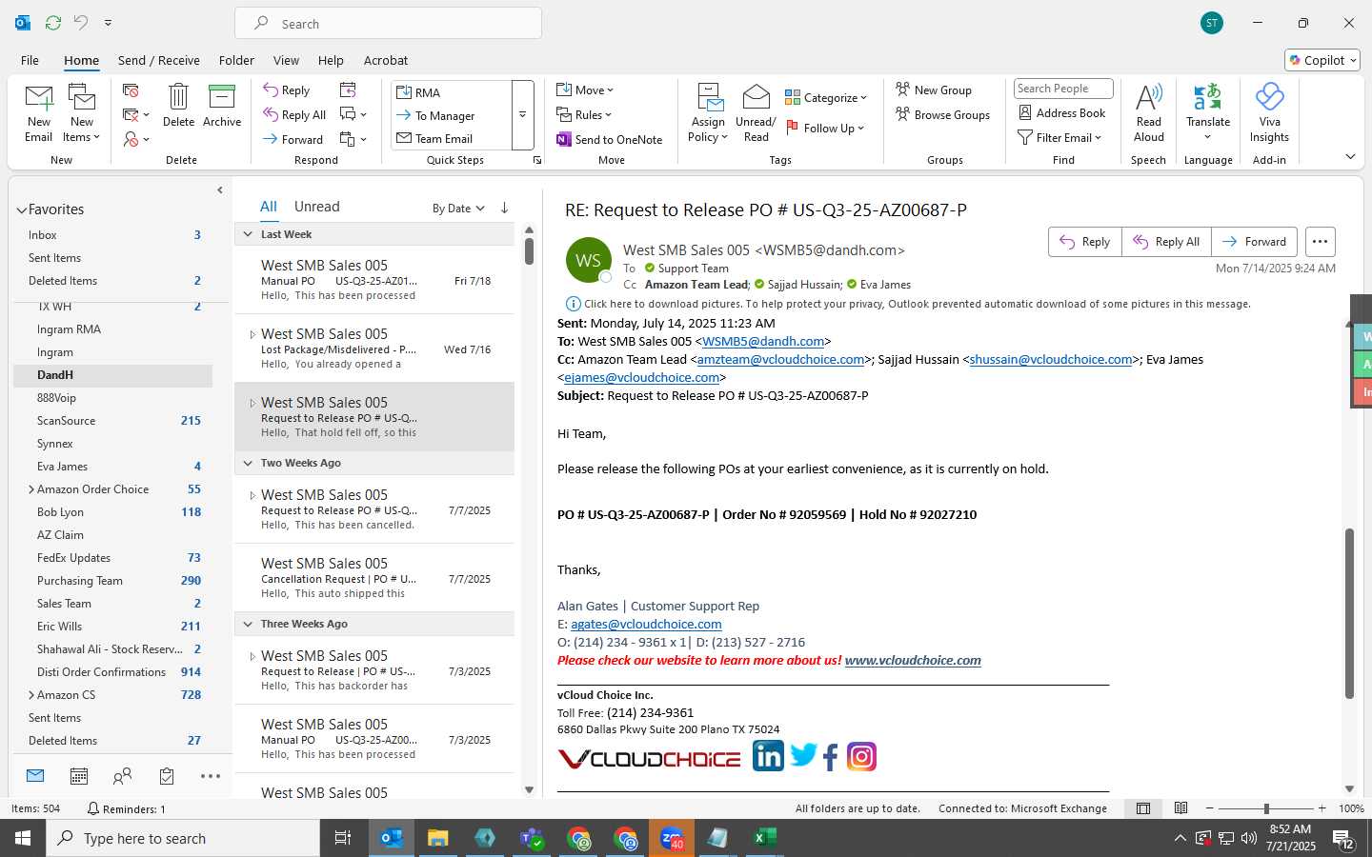Toggle Unread/Read status of email

coord(756,113)
